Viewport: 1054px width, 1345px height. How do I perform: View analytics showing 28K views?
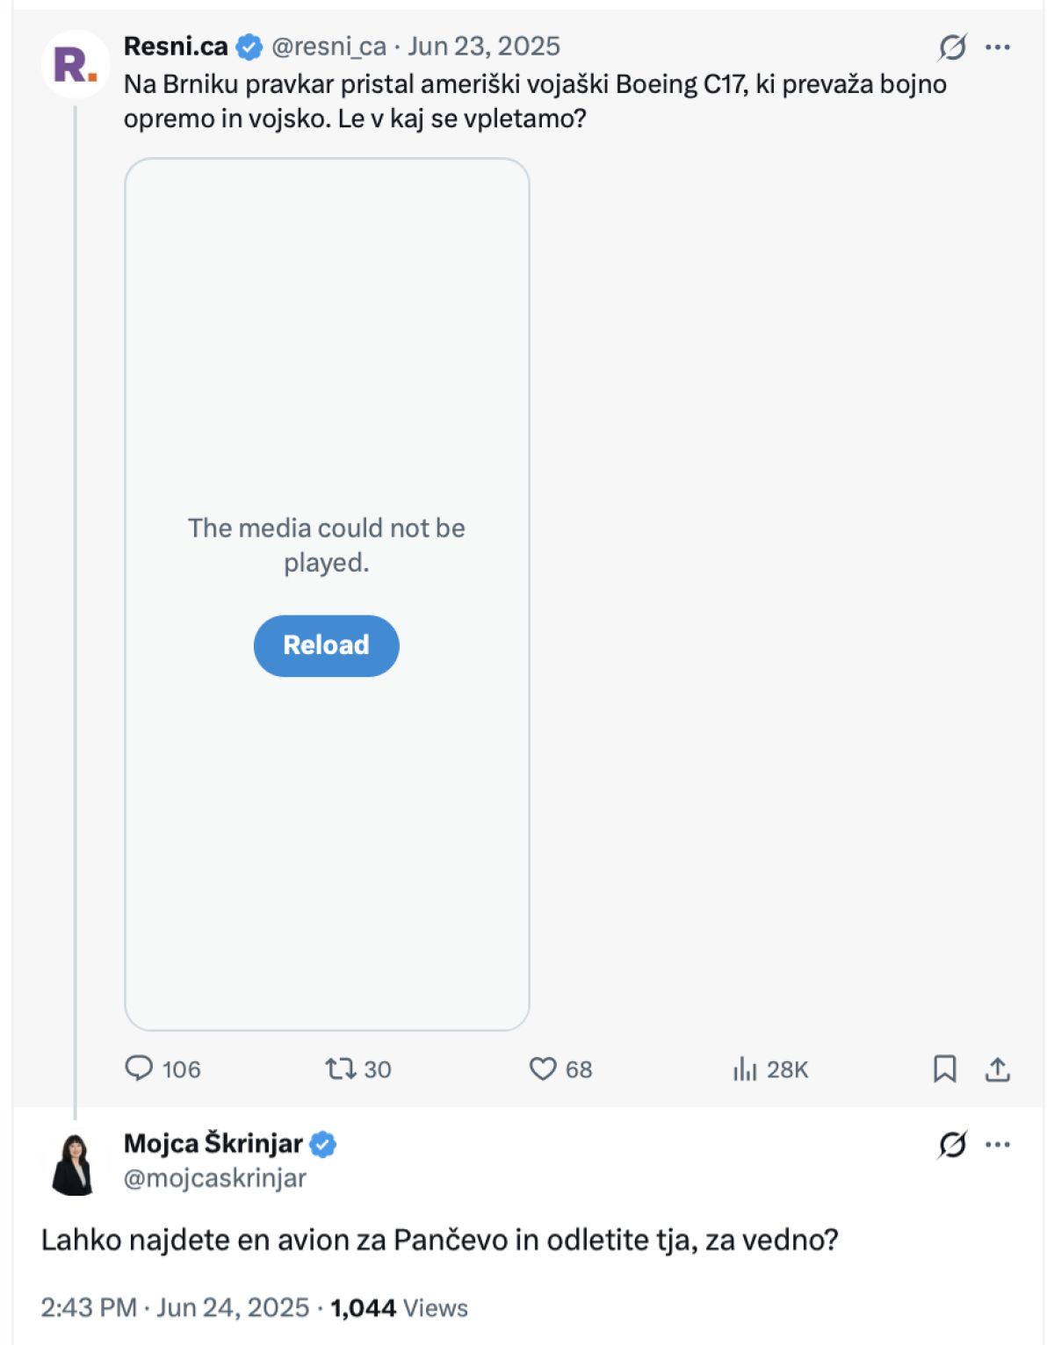(x=745, y=1068)
